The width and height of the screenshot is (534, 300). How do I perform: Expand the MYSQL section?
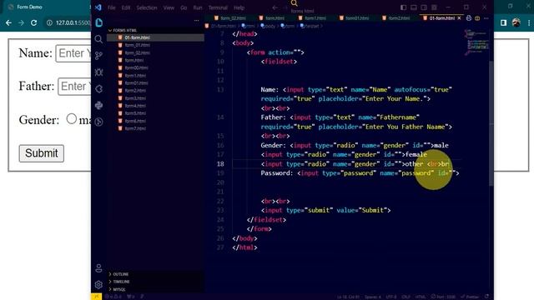click(118, 289)
